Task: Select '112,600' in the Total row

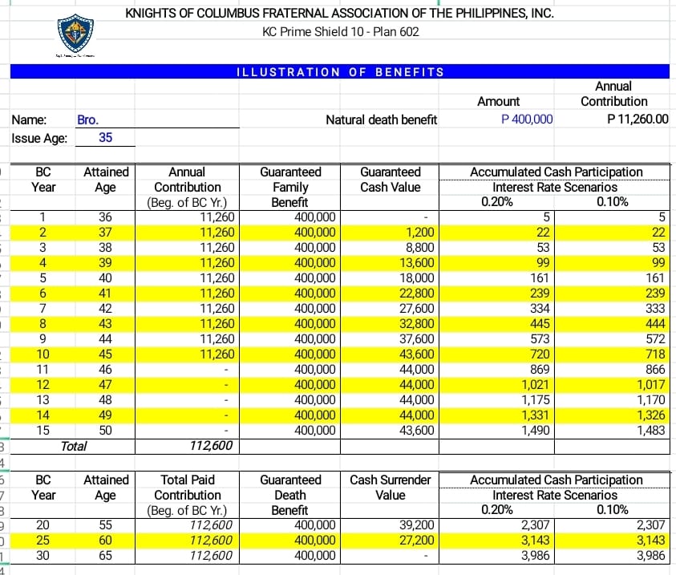Action: (211, 446)
